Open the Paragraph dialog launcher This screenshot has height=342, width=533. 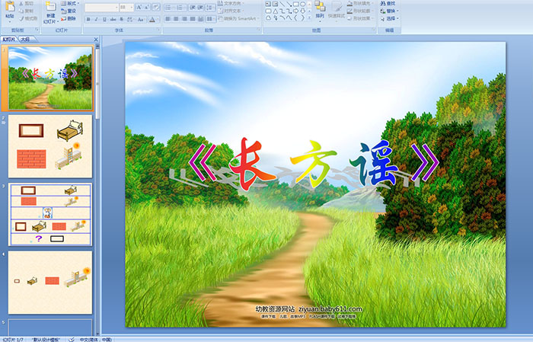tap(259, 30)
